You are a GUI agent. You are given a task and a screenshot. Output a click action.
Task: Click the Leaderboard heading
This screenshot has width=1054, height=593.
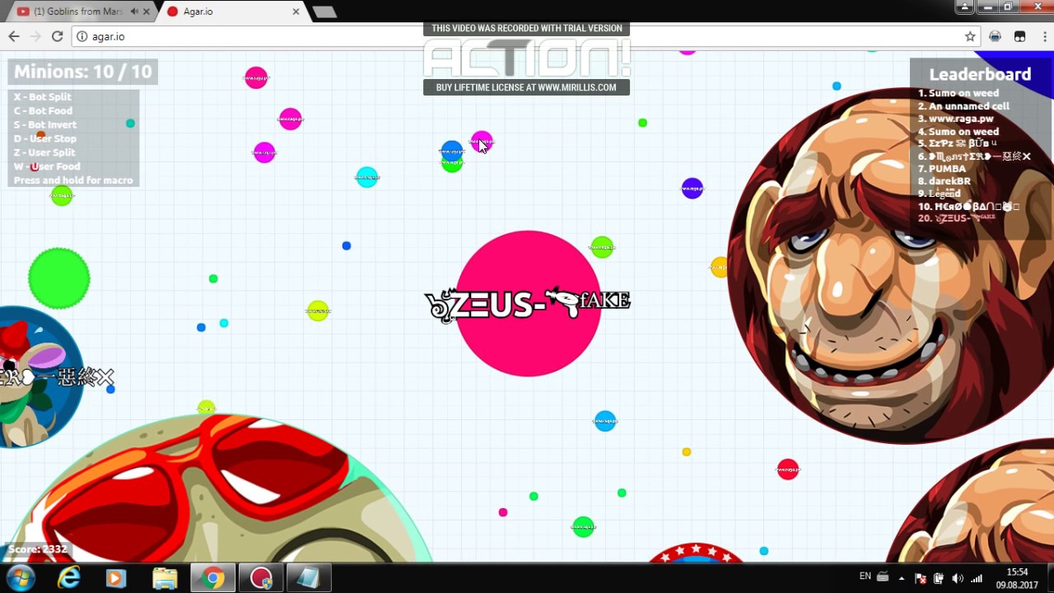980,74
